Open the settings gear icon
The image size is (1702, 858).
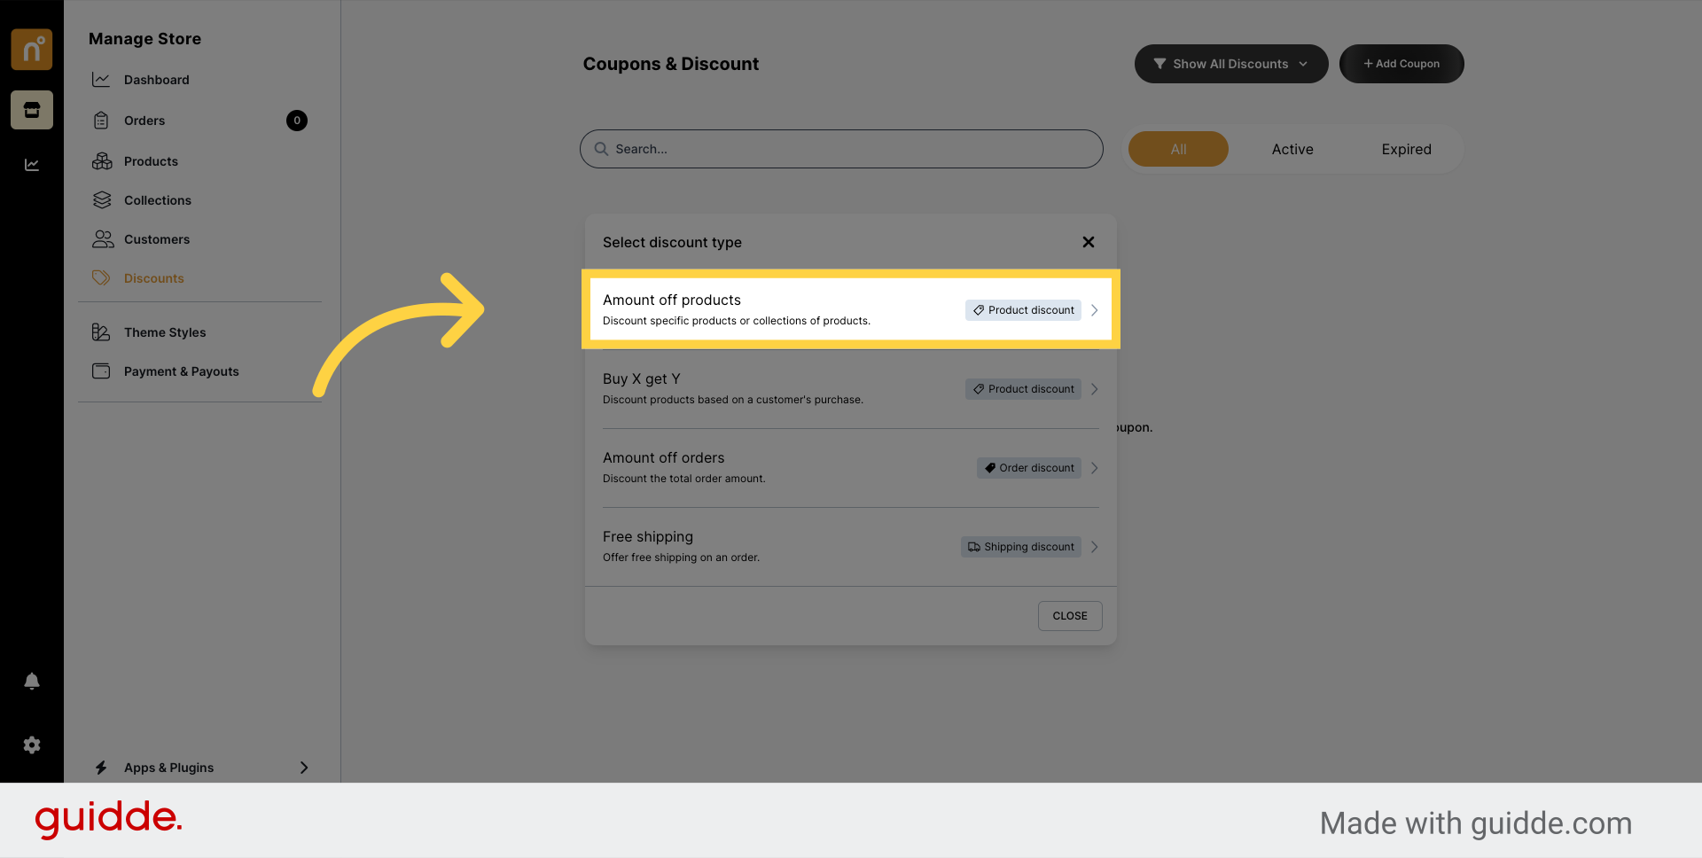point(32,745)
